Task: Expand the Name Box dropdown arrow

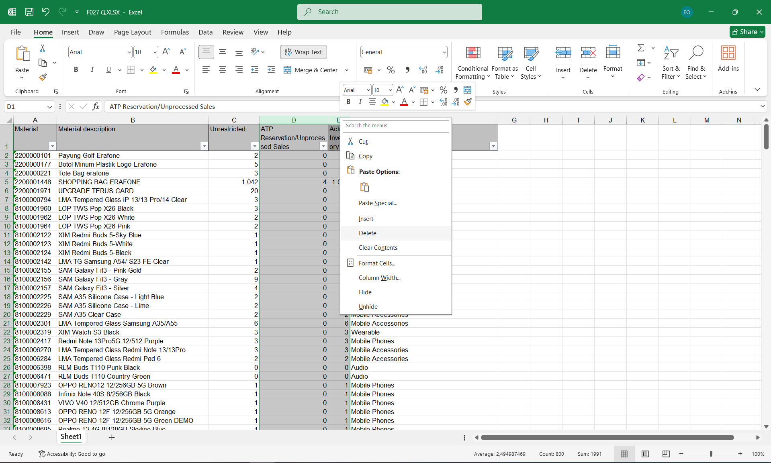Action: (x=49, y=106)
